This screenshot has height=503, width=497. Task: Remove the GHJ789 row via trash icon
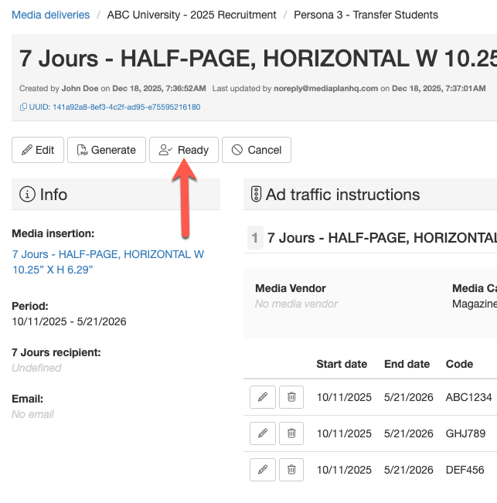pos(291,433)
